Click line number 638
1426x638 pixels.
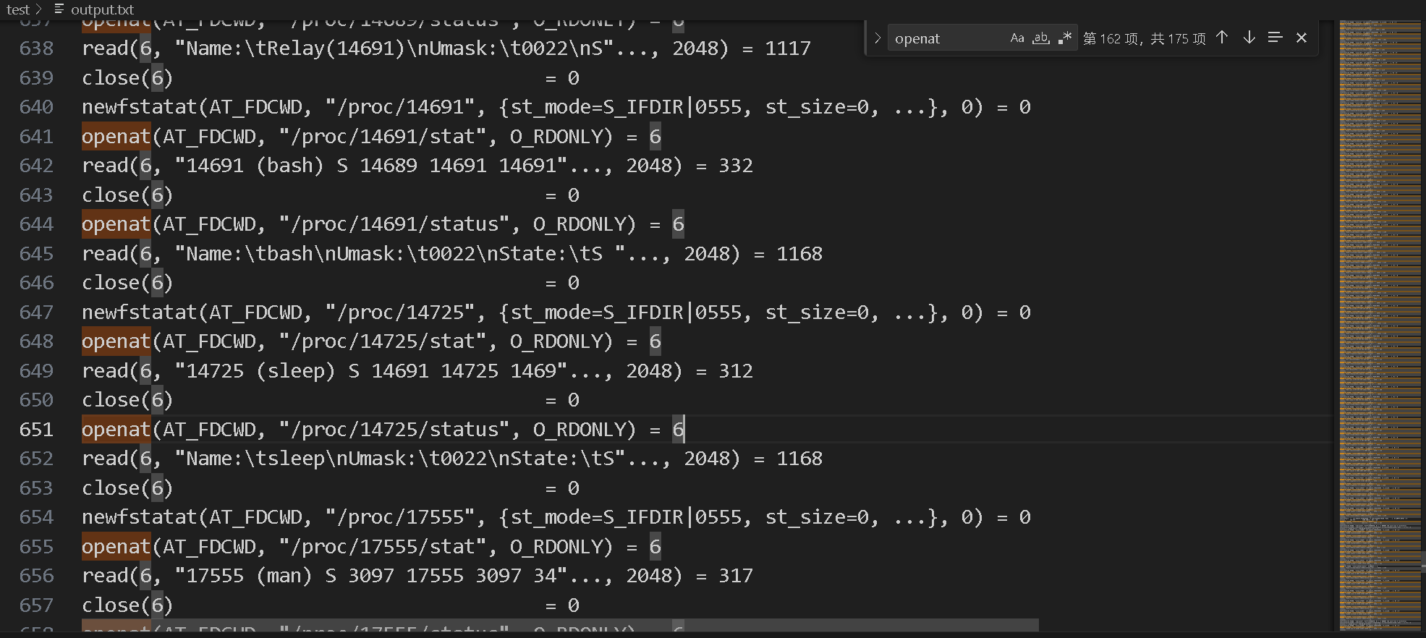(36, 48)
